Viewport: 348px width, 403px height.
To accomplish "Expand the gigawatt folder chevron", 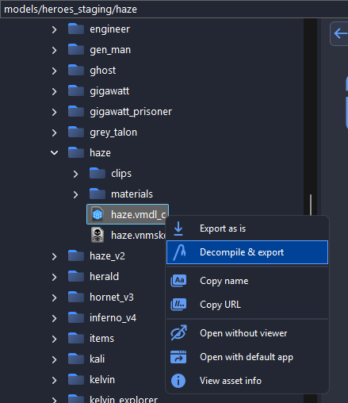I will click(x=54, y=91).
